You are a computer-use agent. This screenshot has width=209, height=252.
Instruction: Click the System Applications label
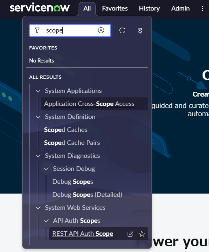click(73, 91)
